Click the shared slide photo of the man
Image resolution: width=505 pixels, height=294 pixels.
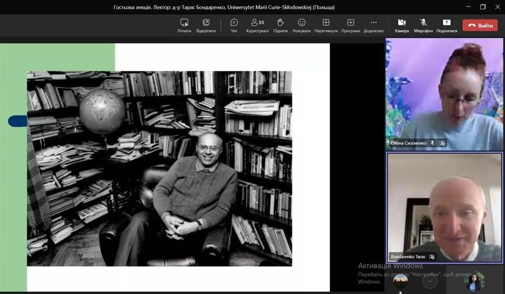(x=159, y=169)
